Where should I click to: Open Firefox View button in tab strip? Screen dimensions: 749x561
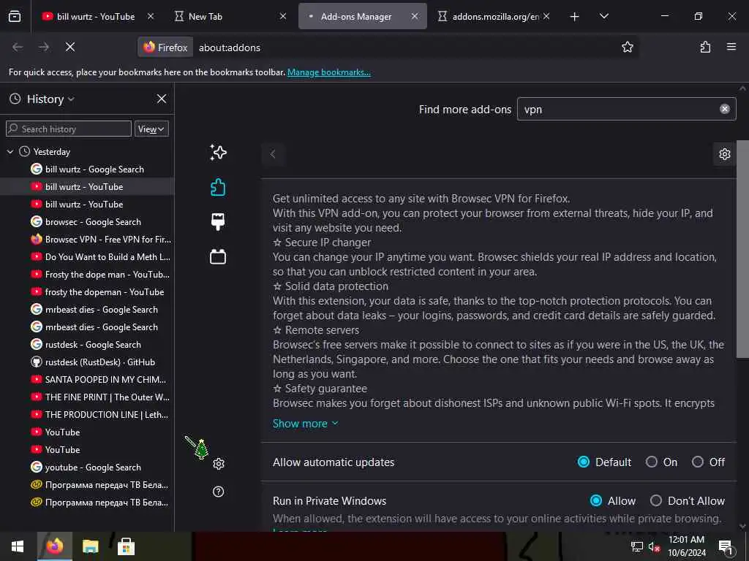[15, 17]
